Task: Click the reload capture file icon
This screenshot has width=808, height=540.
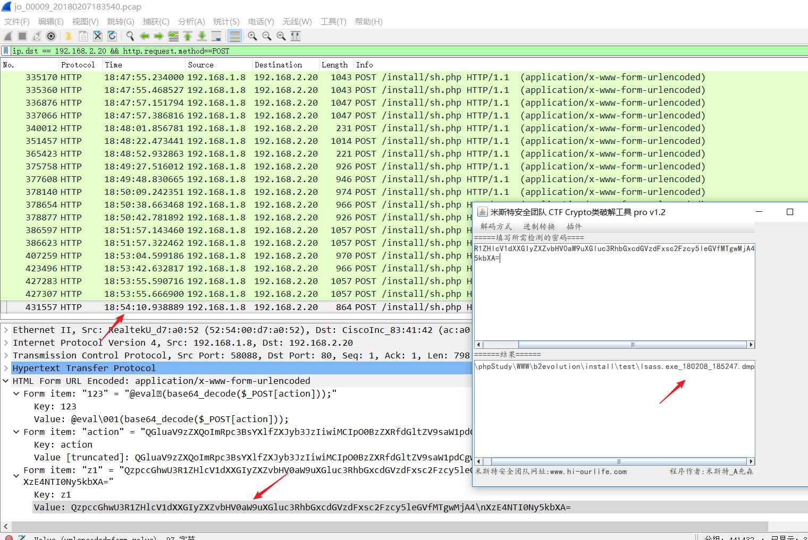Action: click(112, 36)
